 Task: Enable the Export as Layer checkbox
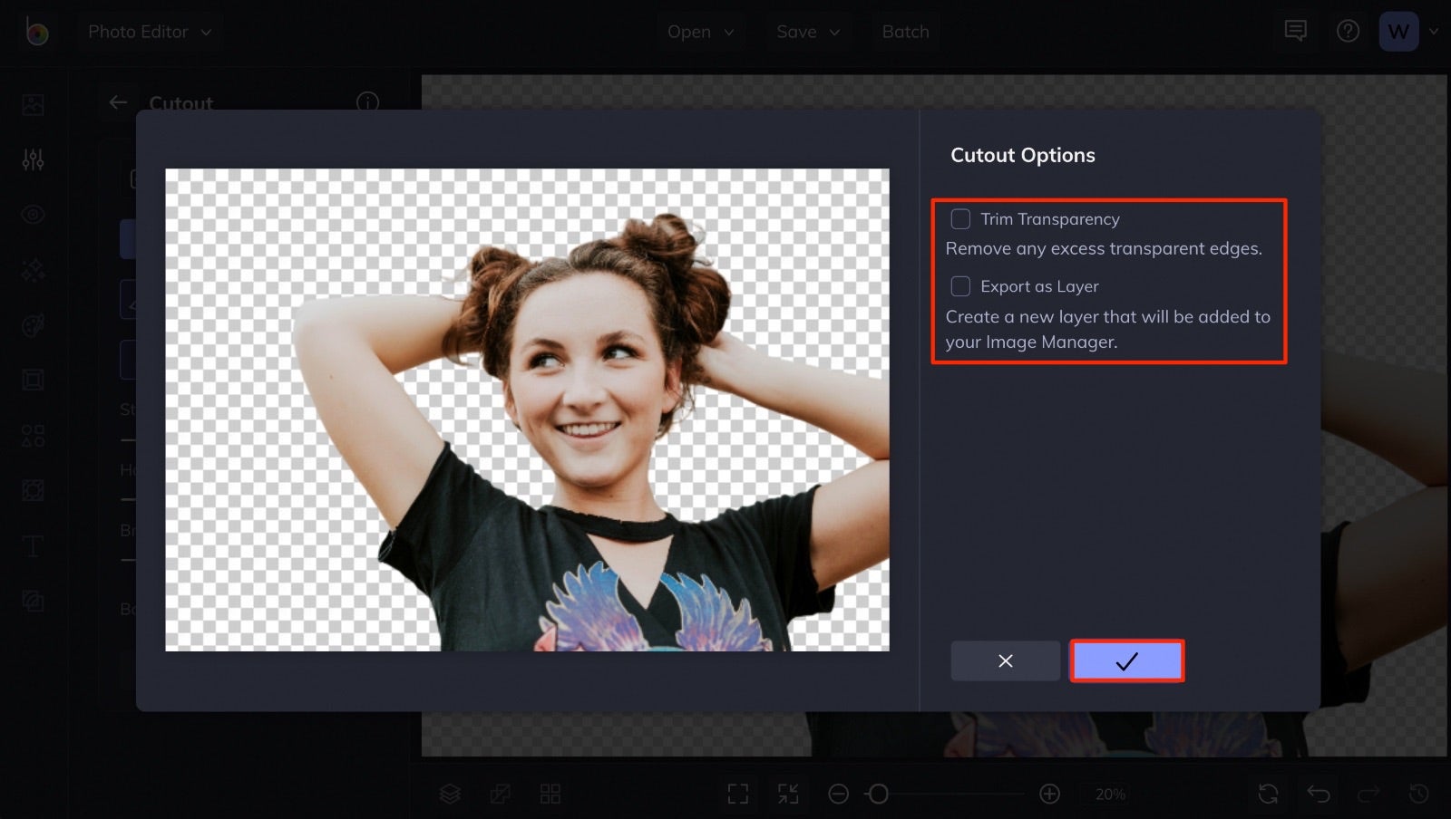[960, 285]
